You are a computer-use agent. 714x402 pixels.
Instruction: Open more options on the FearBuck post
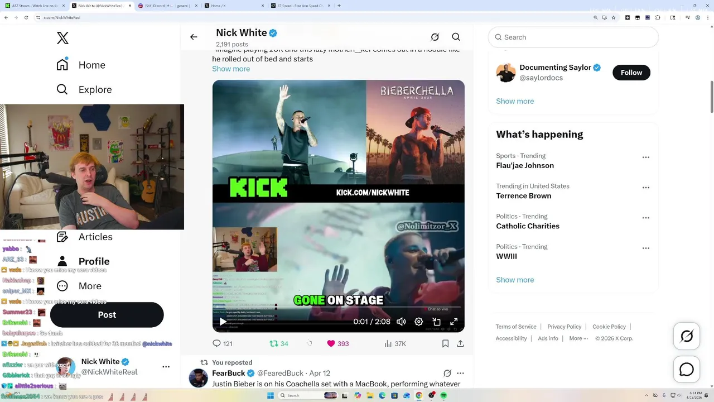[x=460, y=373]
